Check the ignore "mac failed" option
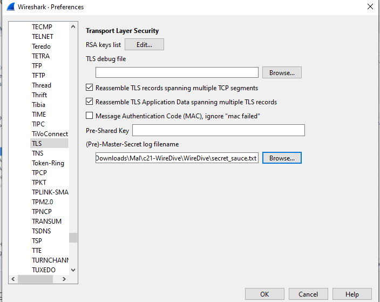The width and height of the screenshot is (380, 302). 90,116
